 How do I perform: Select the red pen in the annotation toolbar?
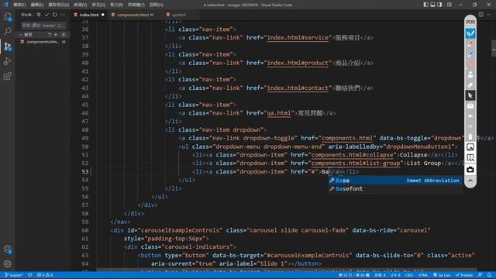pyautogui.click(x=470, y=43)
